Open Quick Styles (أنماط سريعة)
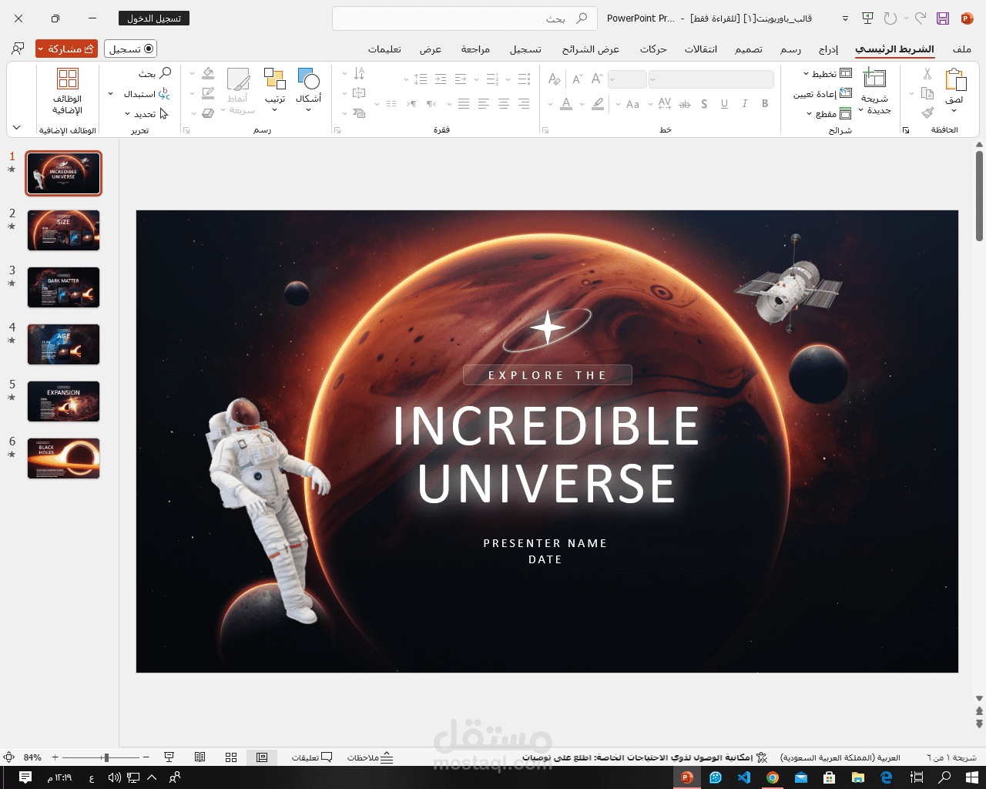This screenshot has width=986, height=789. coord(239,90)
